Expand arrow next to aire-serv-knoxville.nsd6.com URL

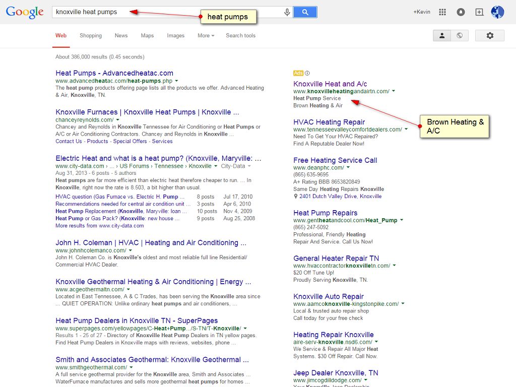click(376, 342)
